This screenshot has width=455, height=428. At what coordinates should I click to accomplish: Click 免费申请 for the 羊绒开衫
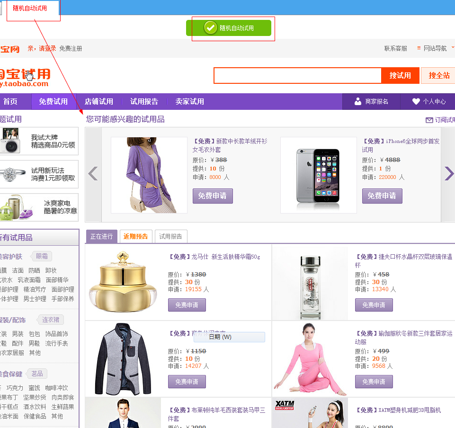pos(213,196)
